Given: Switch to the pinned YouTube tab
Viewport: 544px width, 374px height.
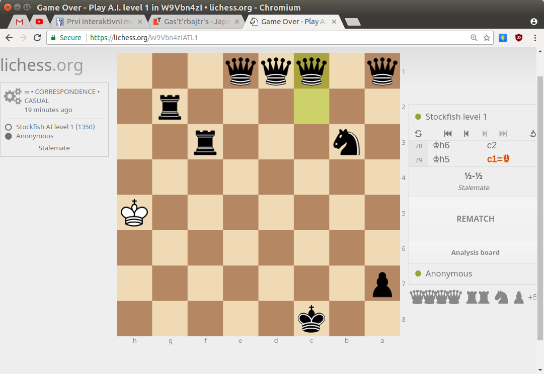Looking at the screenshot, I should coord(39,22).
